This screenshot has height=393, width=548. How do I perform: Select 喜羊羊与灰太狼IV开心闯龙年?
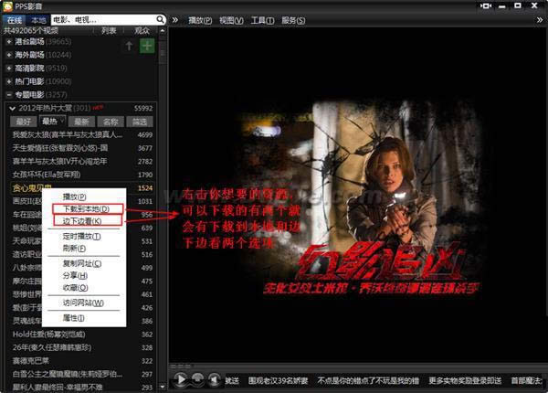click(82, 161)
